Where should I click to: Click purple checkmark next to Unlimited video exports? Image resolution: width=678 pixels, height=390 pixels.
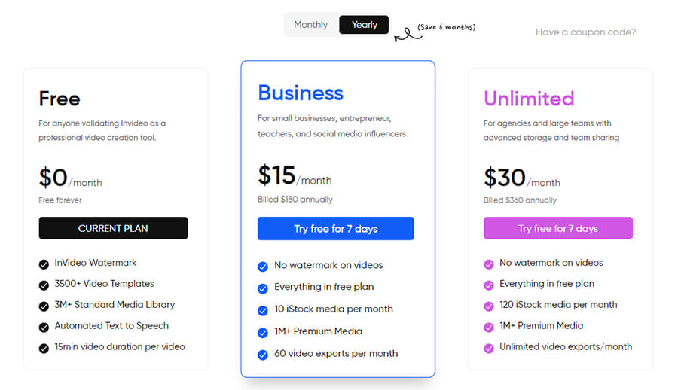pos(488,348)
